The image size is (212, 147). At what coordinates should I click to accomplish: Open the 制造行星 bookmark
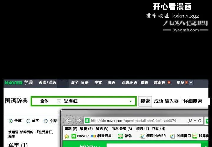(x=101, y=136)
